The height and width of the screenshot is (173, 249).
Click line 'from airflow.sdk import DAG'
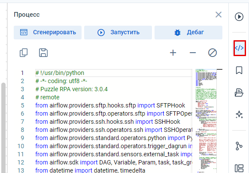click(113, 162)
